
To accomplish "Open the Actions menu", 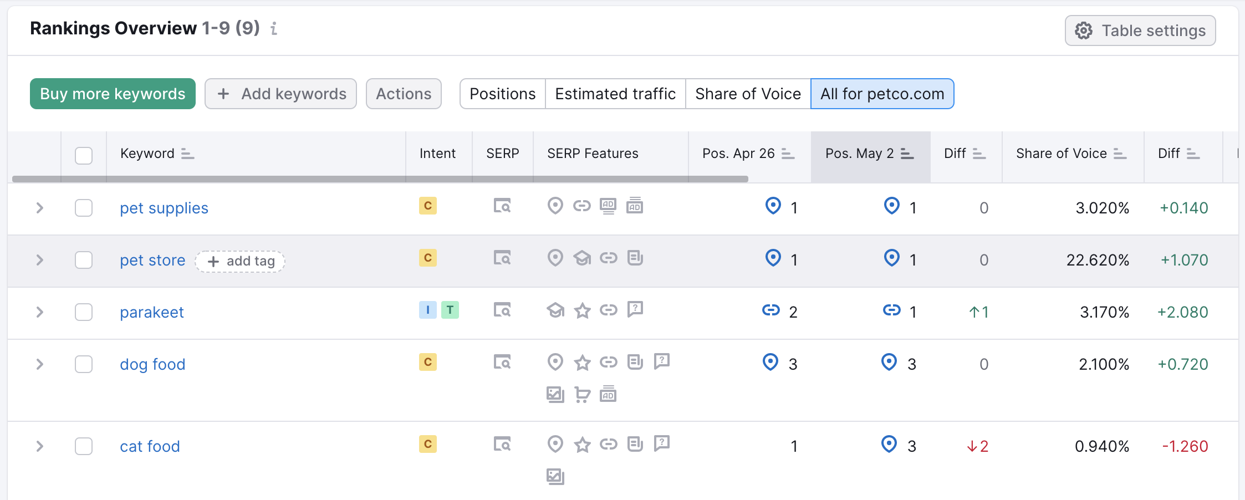I will [404, 94].
